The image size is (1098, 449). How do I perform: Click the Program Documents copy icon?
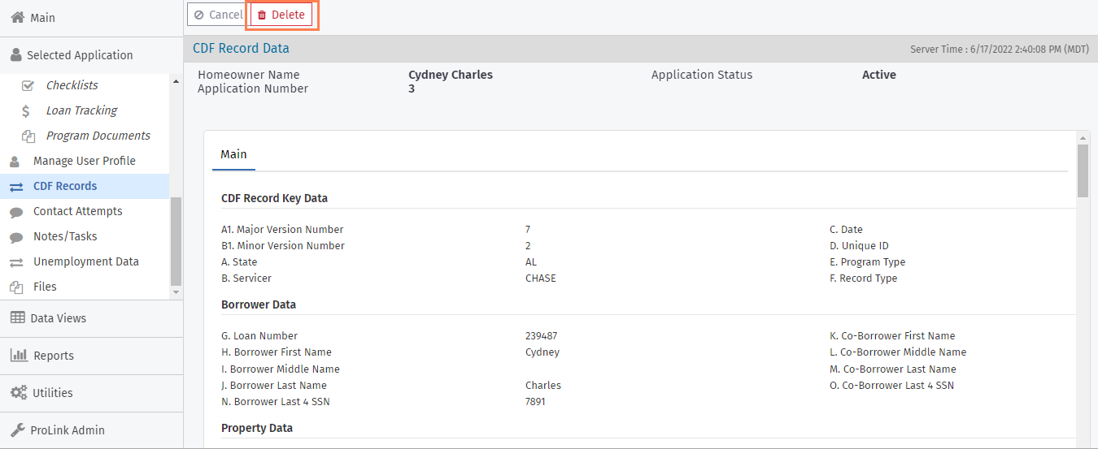click(x=28, y=136)
